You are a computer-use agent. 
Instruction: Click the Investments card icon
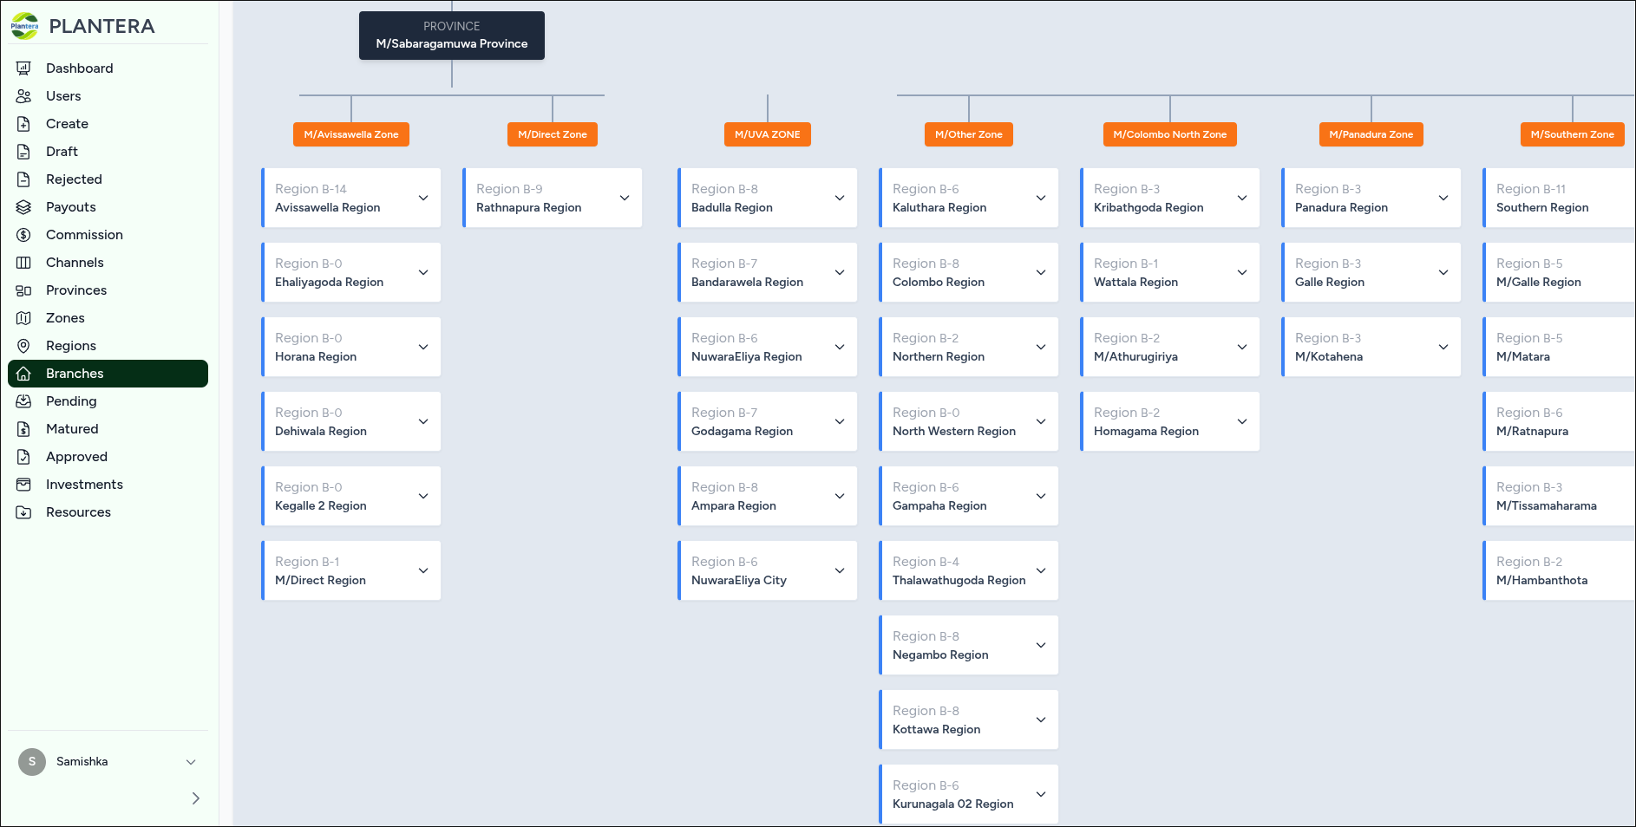(24, 485)
